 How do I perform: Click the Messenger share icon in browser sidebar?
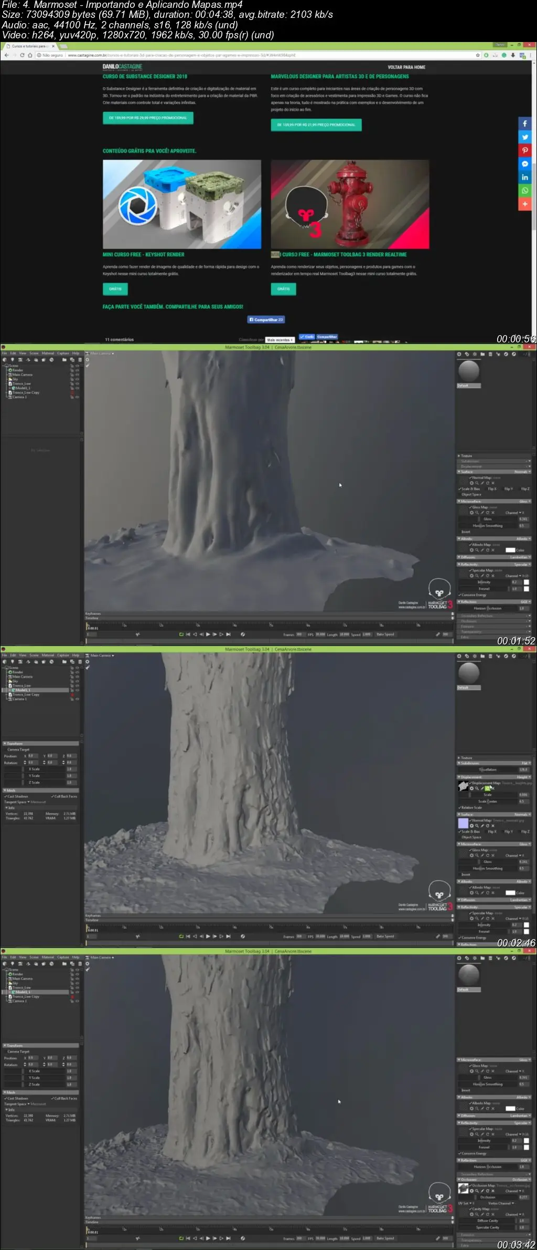click(525, 164)
